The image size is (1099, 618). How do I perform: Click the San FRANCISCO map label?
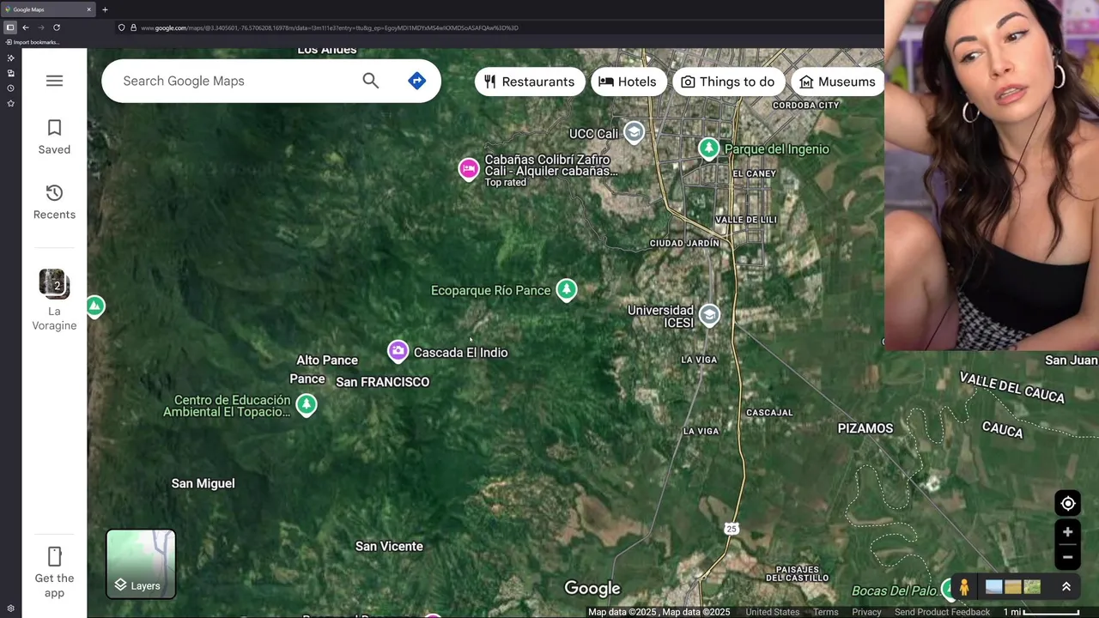(382, 382)
